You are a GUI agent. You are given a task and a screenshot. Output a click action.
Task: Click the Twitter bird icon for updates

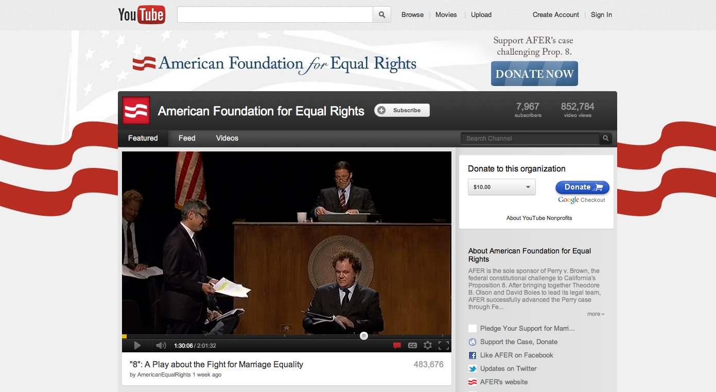coord(473,369)
